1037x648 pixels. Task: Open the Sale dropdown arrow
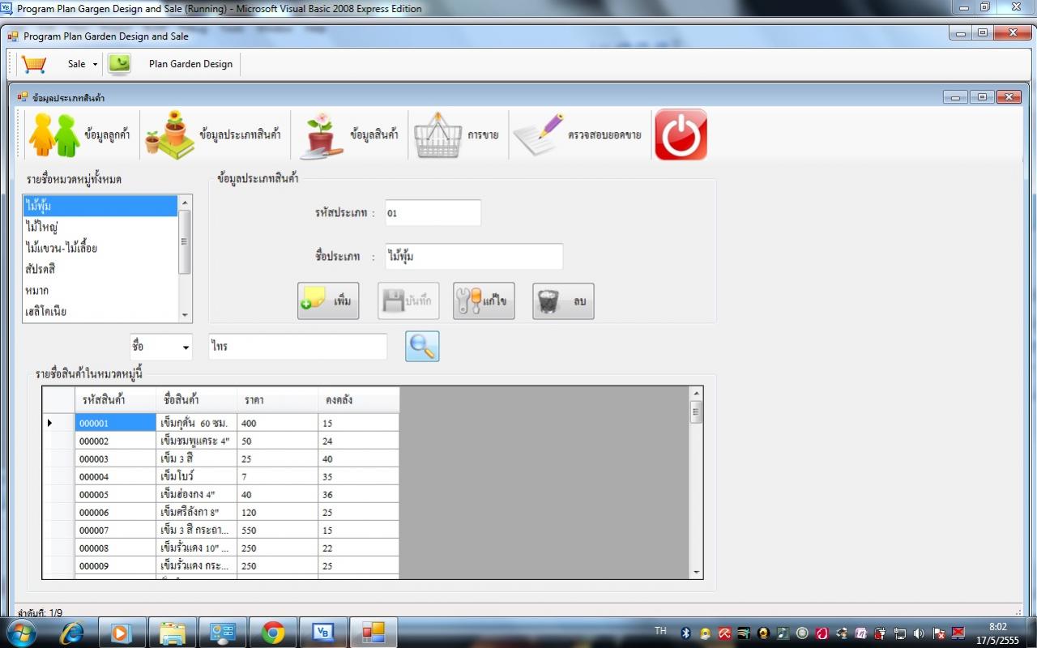point(95,64)
